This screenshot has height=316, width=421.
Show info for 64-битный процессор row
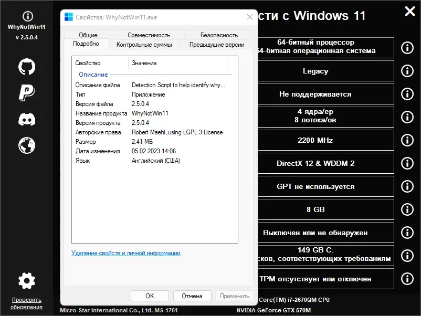(x=407, y=48)
